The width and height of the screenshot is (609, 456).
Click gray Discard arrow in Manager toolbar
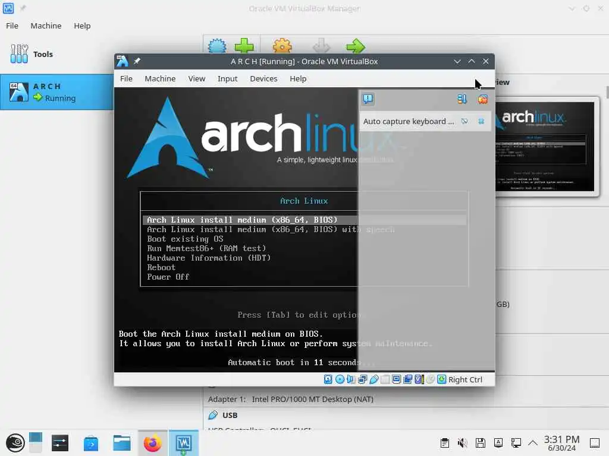(x=321, y=46)
